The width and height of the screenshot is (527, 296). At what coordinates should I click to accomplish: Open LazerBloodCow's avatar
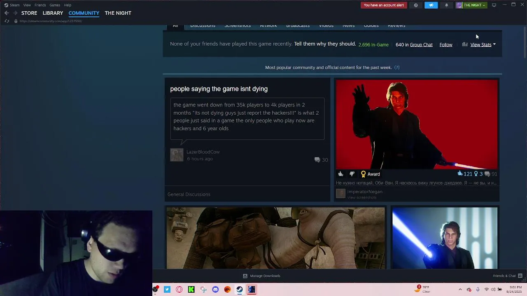pyautogui.click(x=177, y=155)
